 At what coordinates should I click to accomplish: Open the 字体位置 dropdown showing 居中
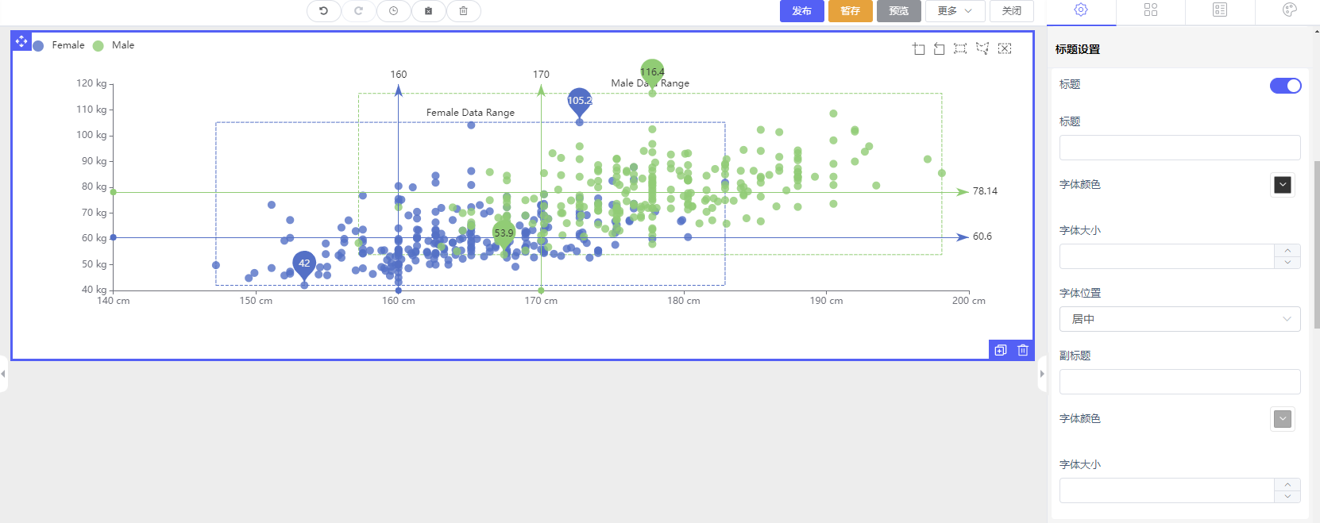coord(1179,319)
